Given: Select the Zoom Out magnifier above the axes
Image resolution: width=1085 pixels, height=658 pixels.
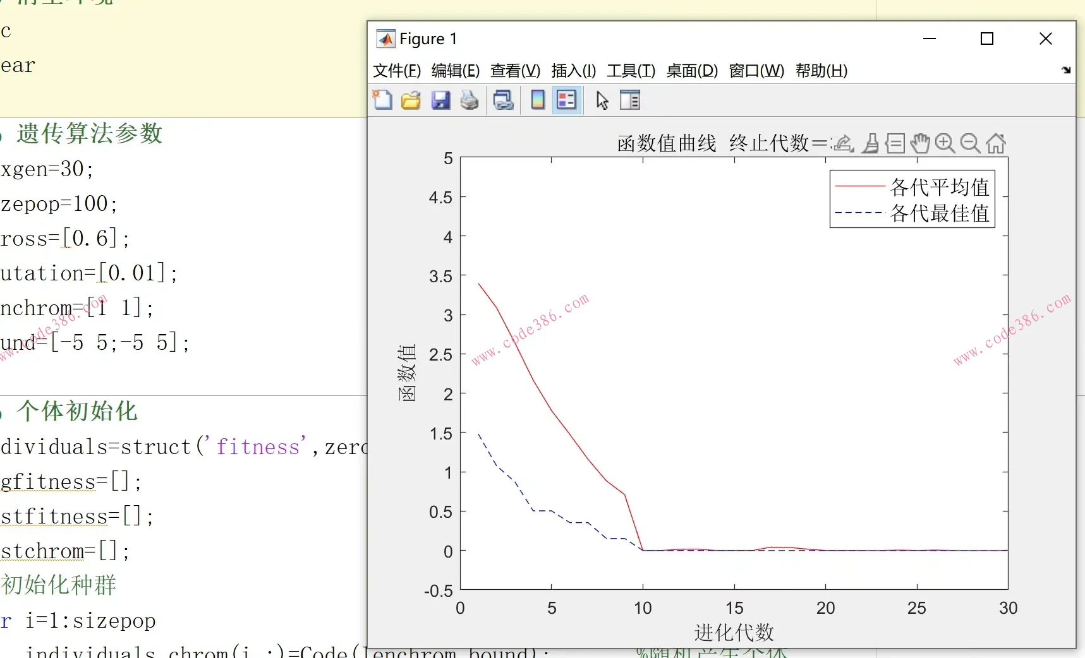Looking at the screenshot, I should click(971, 143).
